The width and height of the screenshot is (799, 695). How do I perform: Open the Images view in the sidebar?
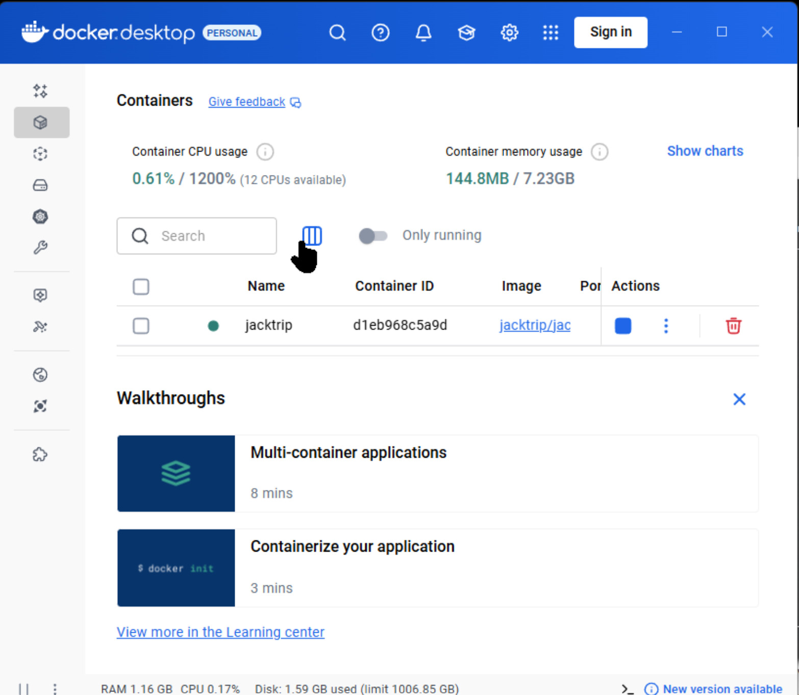point(40,154)
